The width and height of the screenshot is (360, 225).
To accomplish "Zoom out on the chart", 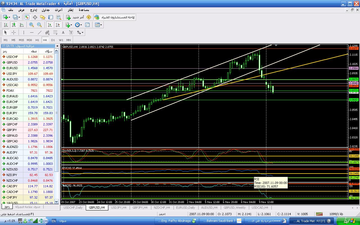I will 39,25.
